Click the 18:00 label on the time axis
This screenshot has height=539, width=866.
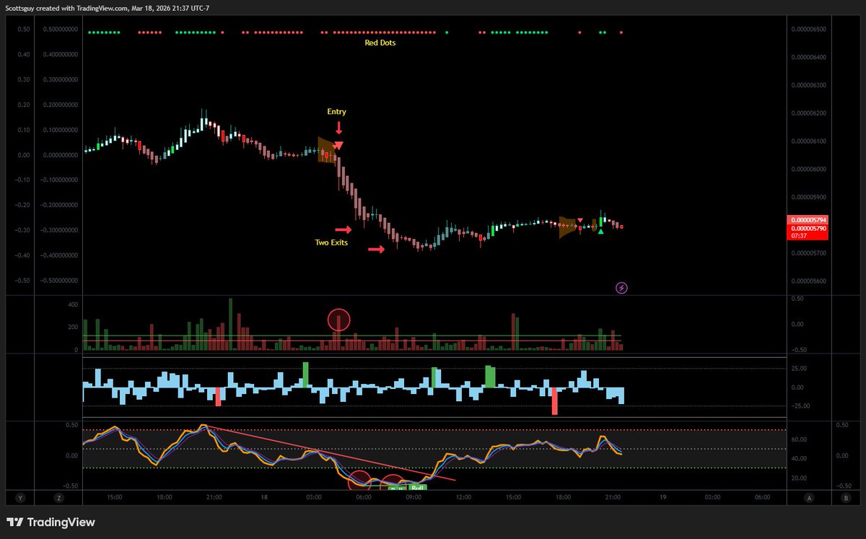[165, 497]
